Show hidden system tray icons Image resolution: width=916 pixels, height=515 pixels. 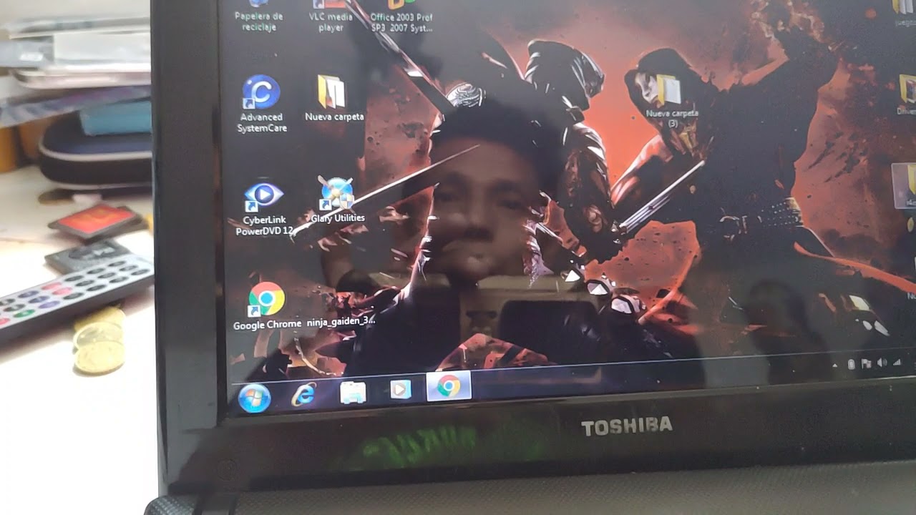pyautogui.click(x=835, y=366)
